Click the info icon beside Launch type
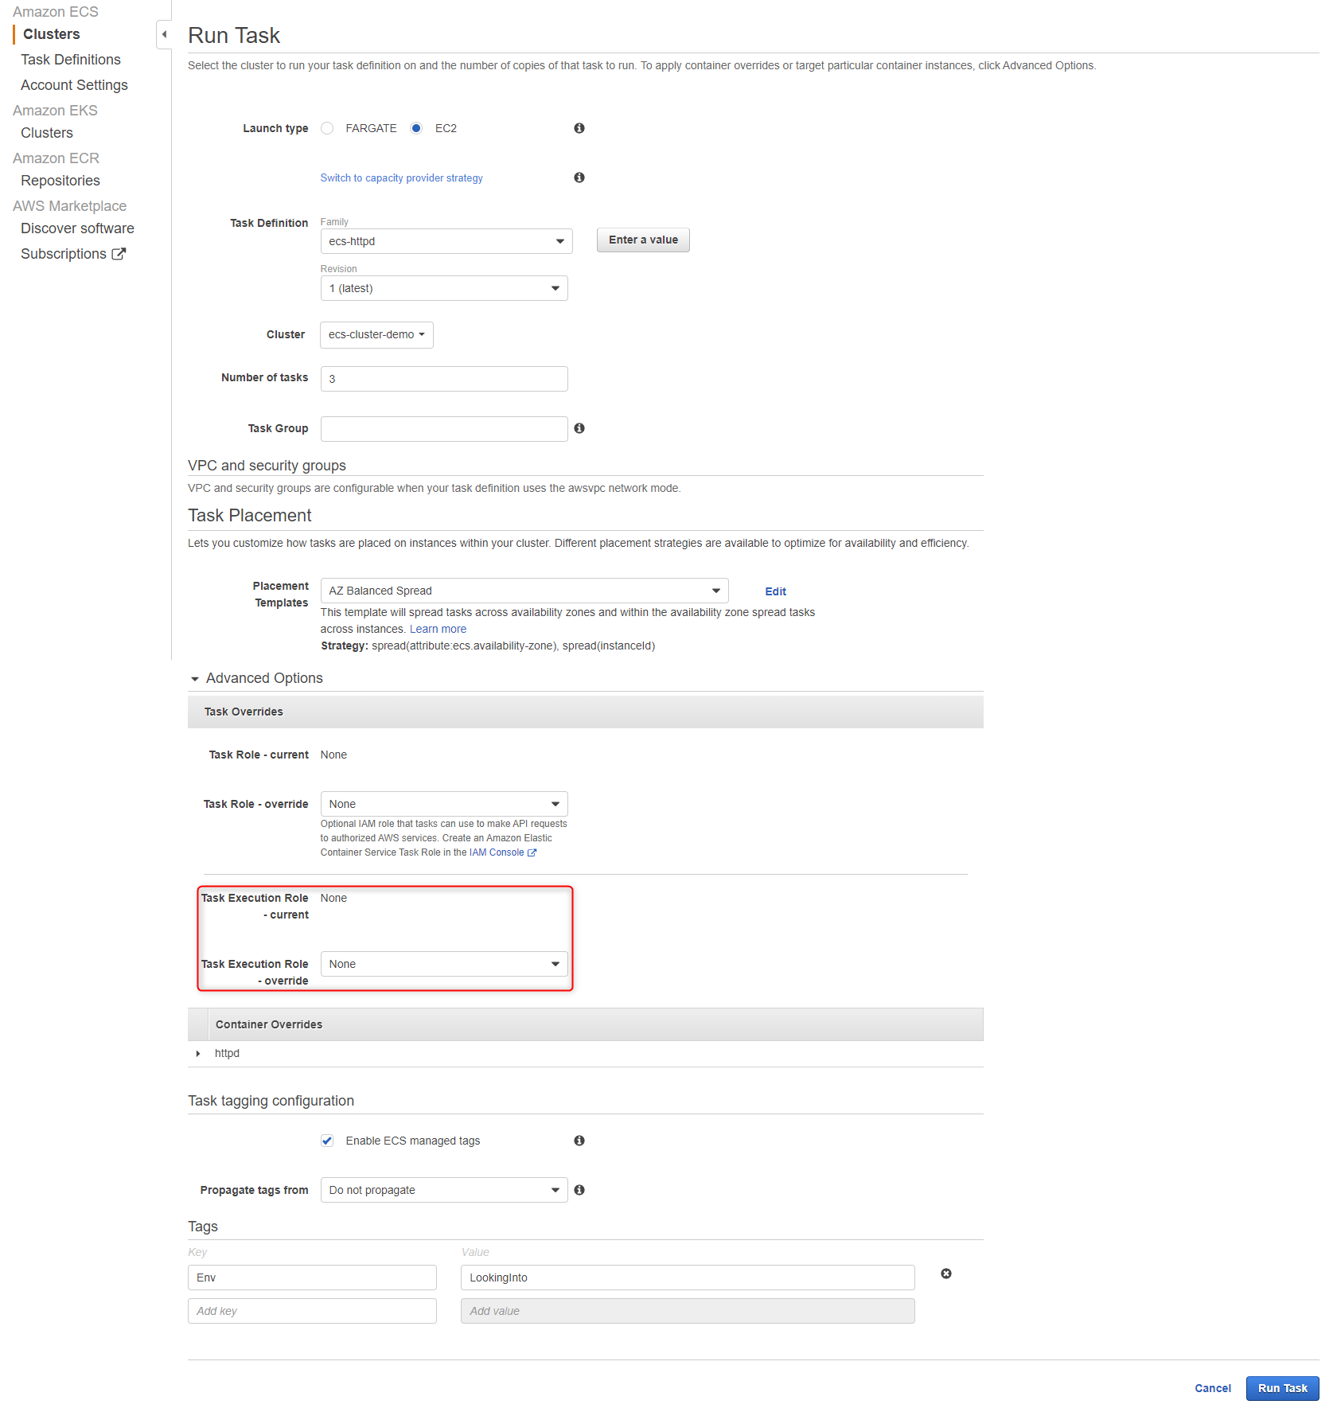This screenshot has width=1337, height=1416. pos(579,128)
